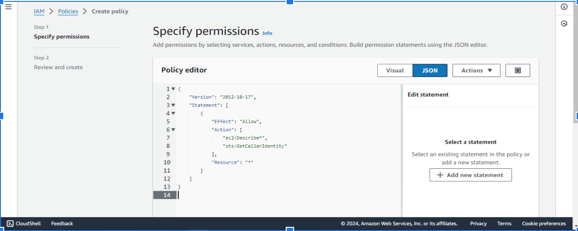Click the square panel toggle icon button

518,71
